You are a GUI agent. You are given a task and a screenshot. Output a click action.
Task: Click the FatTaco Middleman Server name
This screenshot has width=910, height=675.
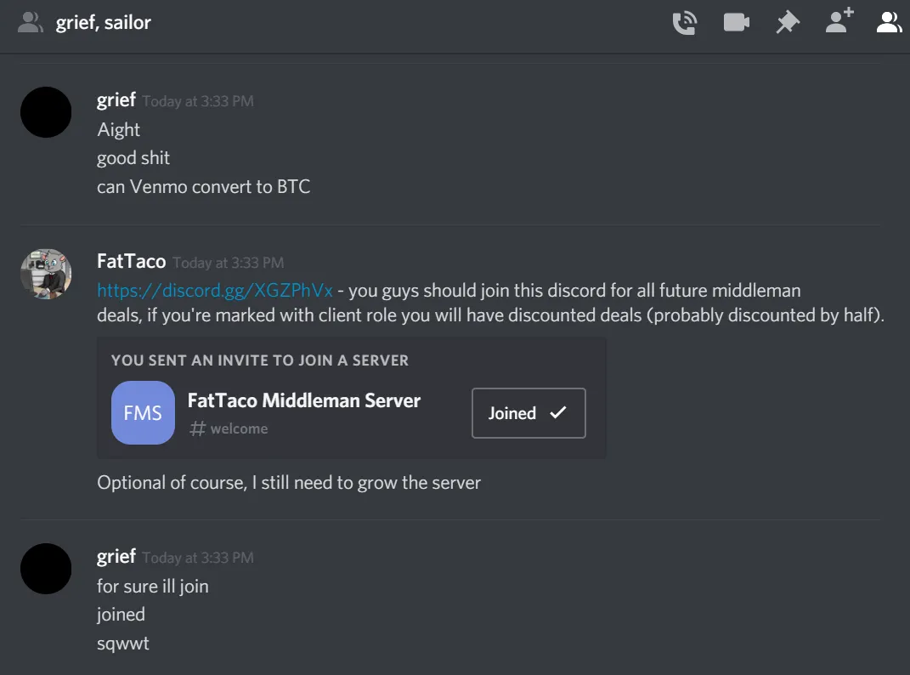303,400
